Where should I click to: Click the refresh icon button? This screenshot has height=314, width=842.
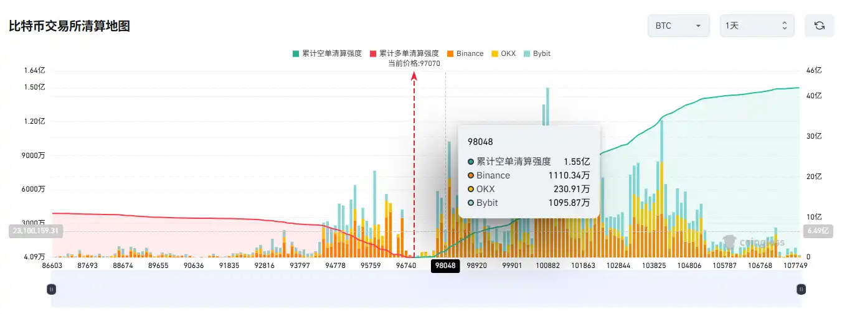pos(820,25)
